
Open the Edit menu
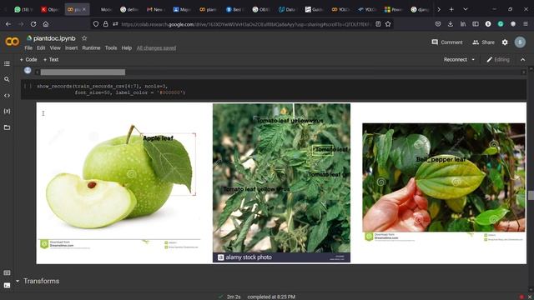tap(41, 48)
